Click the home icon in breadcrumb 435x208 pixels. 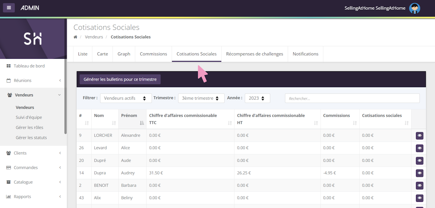click(75, 37)
